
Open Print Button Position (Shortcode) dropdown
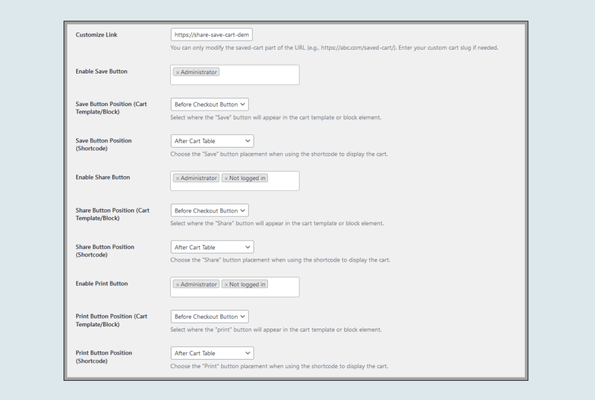212,353
